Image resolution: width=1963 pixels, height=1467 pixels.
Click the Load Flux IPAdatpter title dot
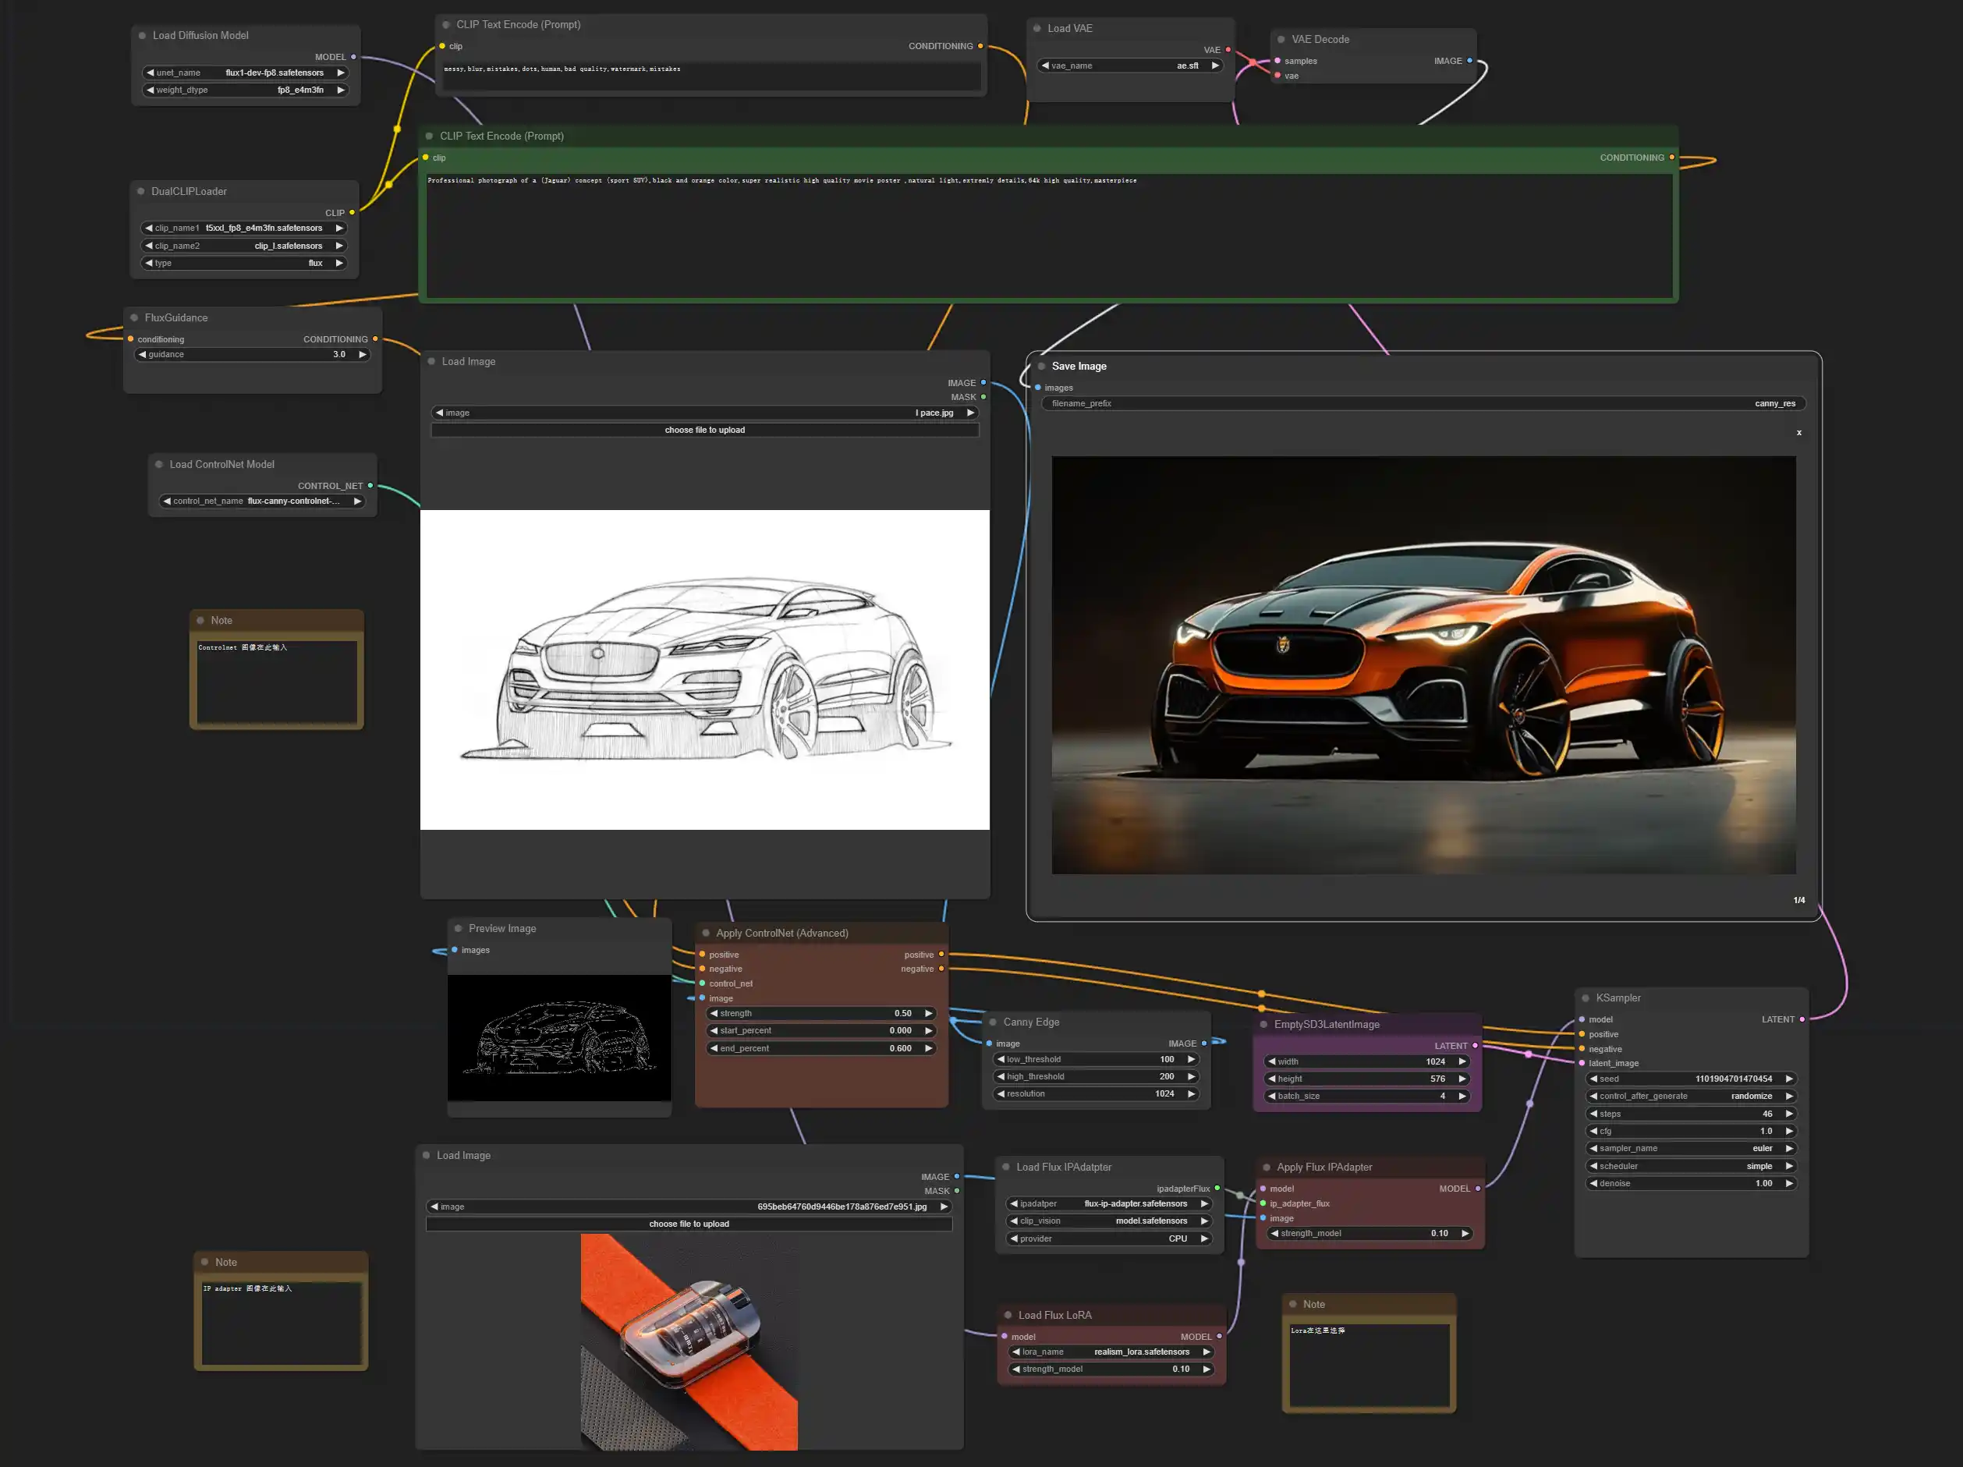(1006, 1167)
